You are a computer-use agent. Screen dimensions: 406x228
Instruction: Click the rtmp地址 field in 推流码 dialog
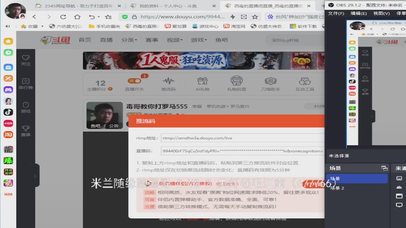(243, 138)
